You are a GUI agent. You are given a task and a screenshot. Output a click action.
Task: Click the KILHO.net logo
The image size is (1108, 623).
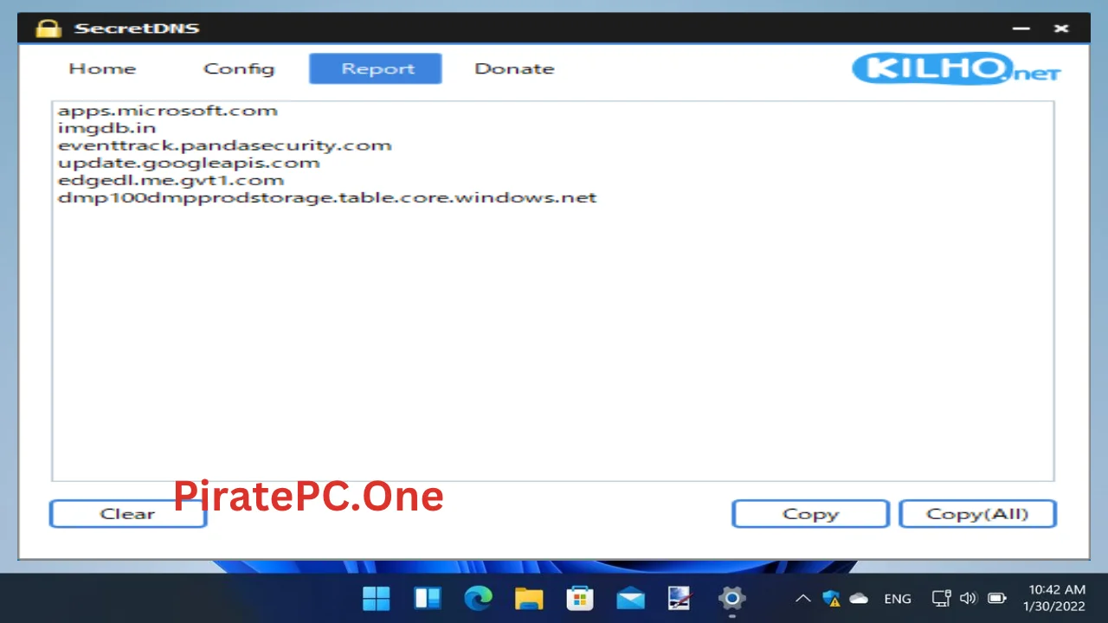click(956, 69)
